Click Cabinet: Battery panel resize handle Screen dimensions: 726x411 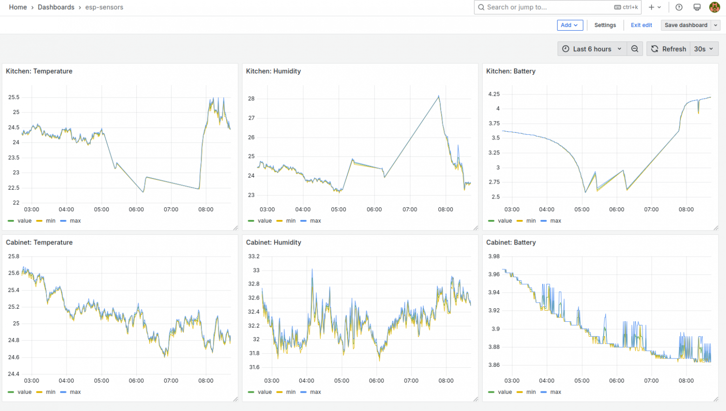coord(716,399)
